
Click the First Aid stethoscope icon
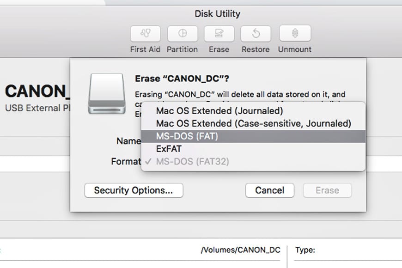(x=145, y=34)
